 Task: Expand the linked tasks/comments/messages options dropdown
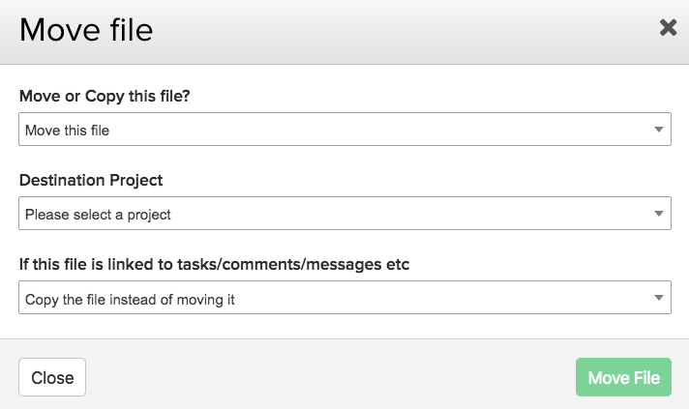(344, 298)
